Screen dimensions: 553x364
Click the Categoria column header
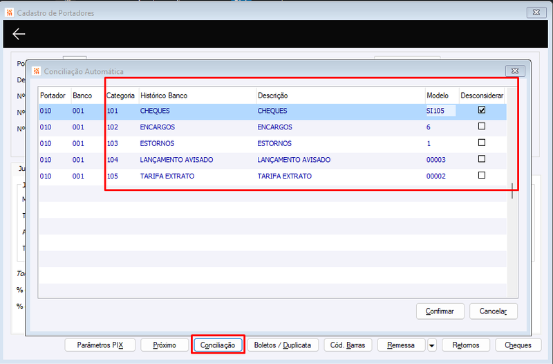(x=122, y=95)
